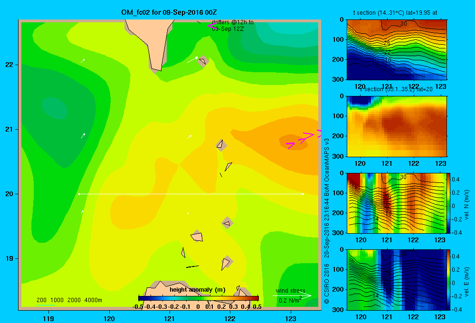Click the s section (33.1..35.2) heading

pyautogui.click(x=396, y=89)
